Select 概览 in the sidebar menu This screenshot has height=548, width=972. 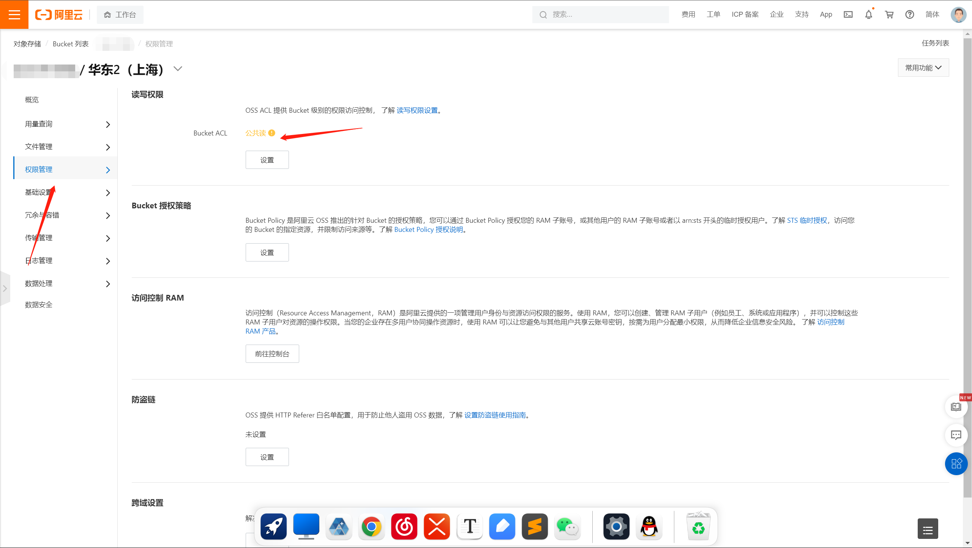point(32,100)
